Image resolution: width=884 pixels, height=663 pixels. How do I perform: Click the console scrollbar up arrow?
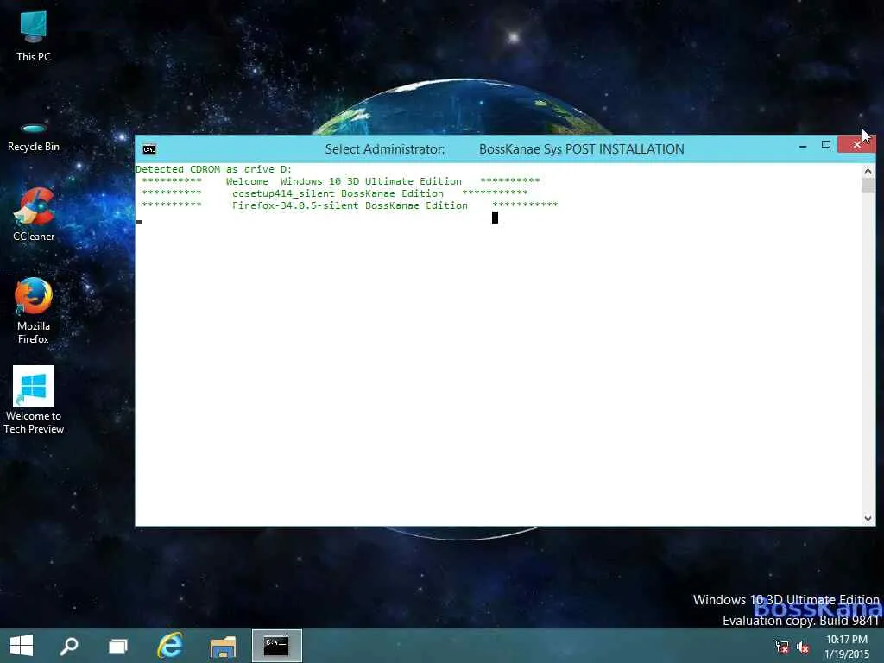point(868,170)
